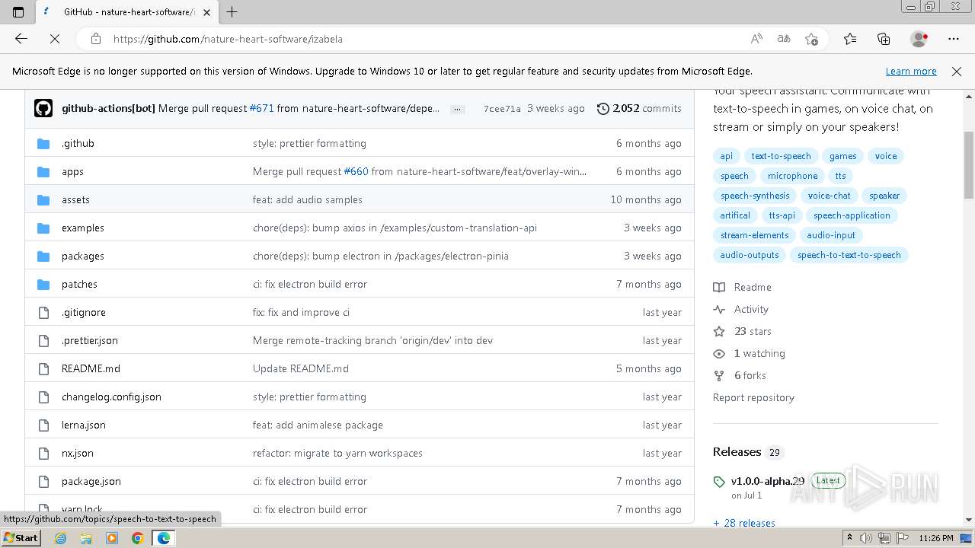975x548 pixels.
Task: Open the changelog.config.json file
Action: pyautogui.click(x=111, y=397)
